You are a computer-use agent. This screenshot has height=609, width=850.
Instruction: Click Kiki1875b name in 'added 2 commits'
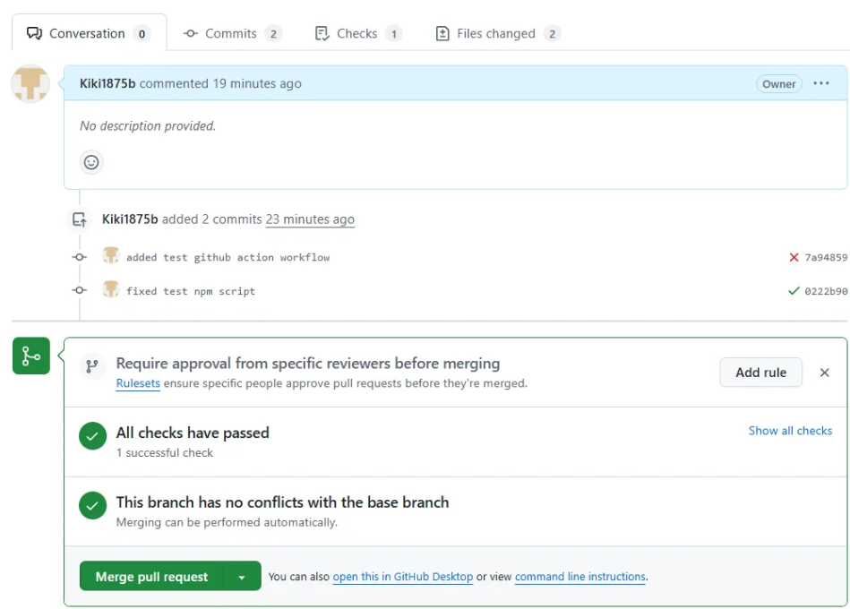point(130,219)
